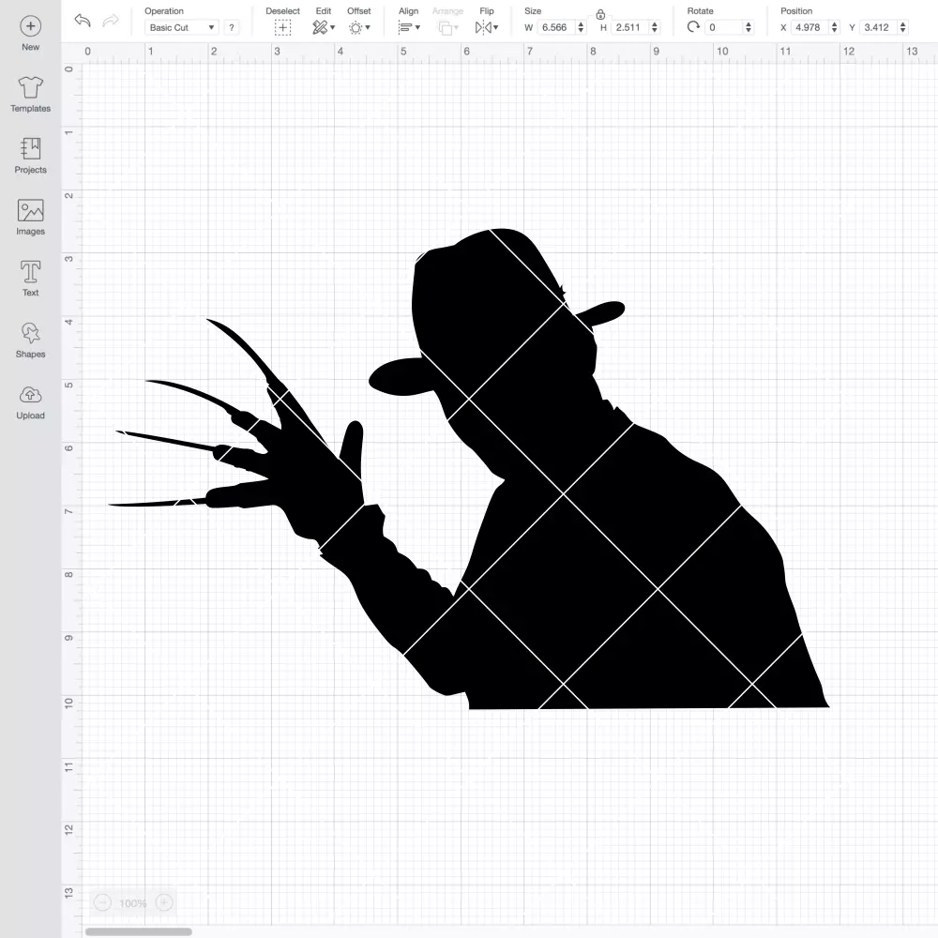Image resolution: width=938 pixels, height=938 pixels.
Task: Click the zoom in plus button
Action: click(164, 902)
